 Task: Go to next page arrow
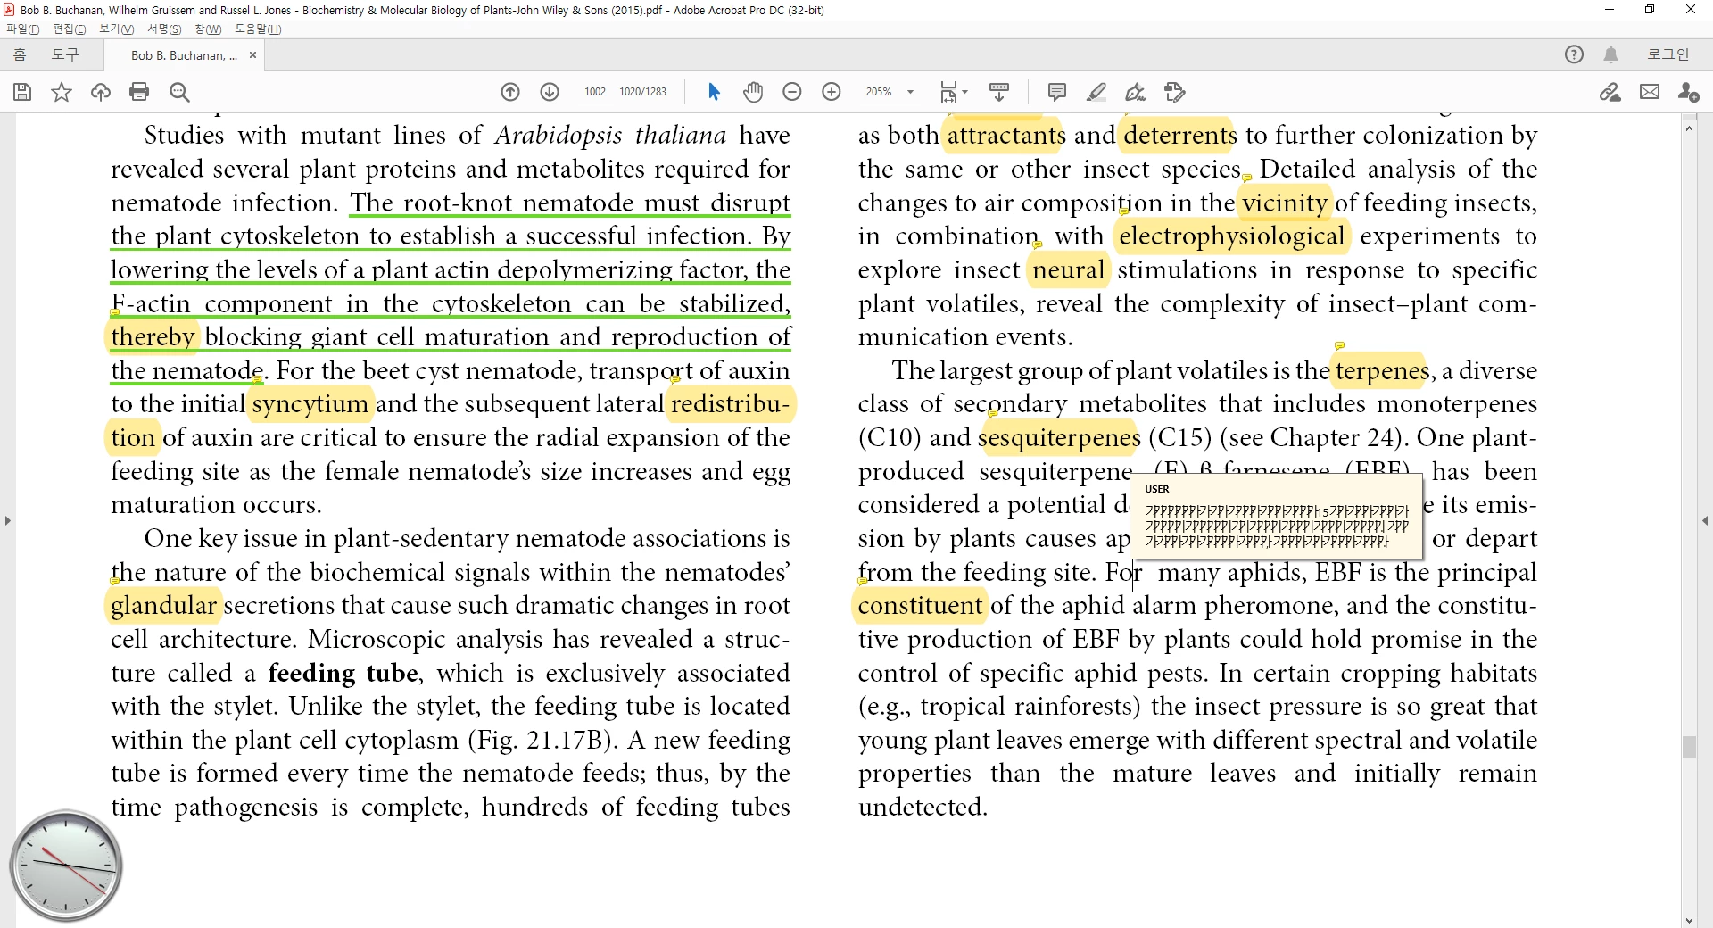tap(550, 92)
